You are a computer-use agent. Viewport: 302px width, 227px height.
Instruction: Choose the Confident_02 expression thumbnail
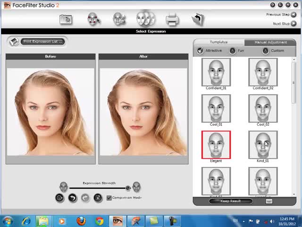pos(263,72)
